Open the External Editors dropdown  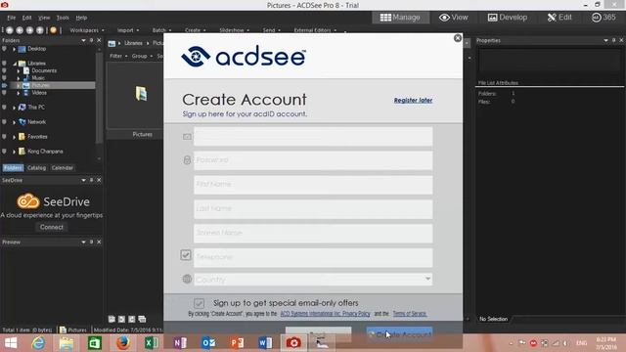click(315, 30)
